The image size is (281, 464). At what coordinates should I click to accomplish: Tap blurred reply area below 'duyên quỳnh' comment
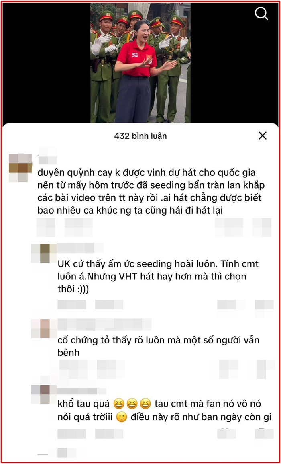click(x=64, y=227)
